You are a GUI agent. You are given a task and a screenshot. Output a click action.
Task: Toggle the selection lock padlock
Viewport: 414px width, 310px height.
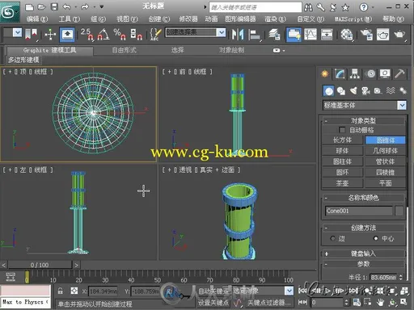[61, 291]
